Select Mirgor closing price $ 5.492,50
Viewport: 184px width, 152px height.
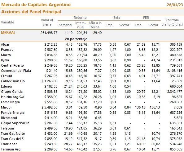pyautogui.click(x=50, y=107)
